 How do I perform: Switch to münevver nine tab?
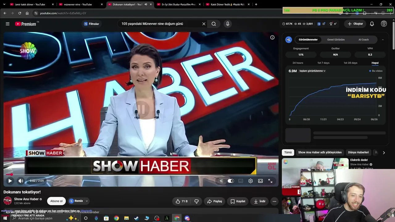[81, 4]
